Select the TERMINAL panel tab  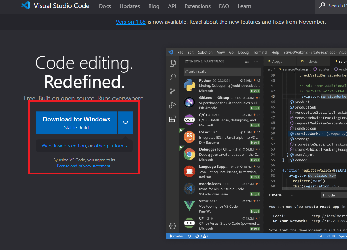pyautogui.click(x=276, y=195)
